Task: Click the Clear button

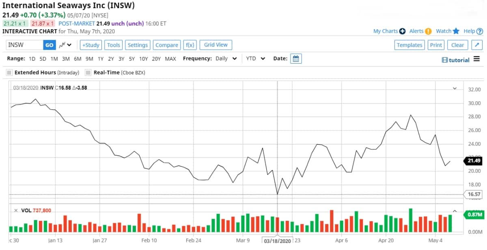Action: (458, 45)
